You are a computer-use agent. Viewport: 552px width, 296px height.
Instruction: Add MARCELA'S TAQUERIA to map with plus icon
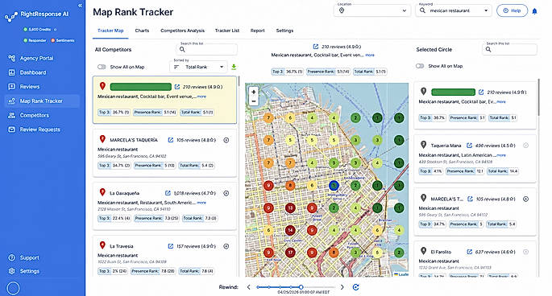(x=226, y=140)
